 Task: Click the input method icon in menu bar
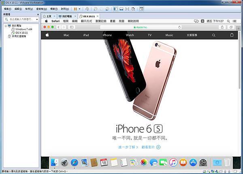(x=202, y=21)
